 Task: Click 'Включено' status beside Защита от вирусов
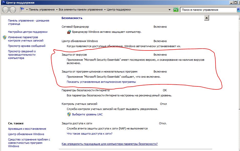(160, 55)
